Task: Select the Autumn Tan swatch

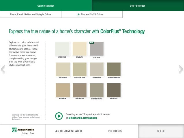Action: [x=63, y=90]
